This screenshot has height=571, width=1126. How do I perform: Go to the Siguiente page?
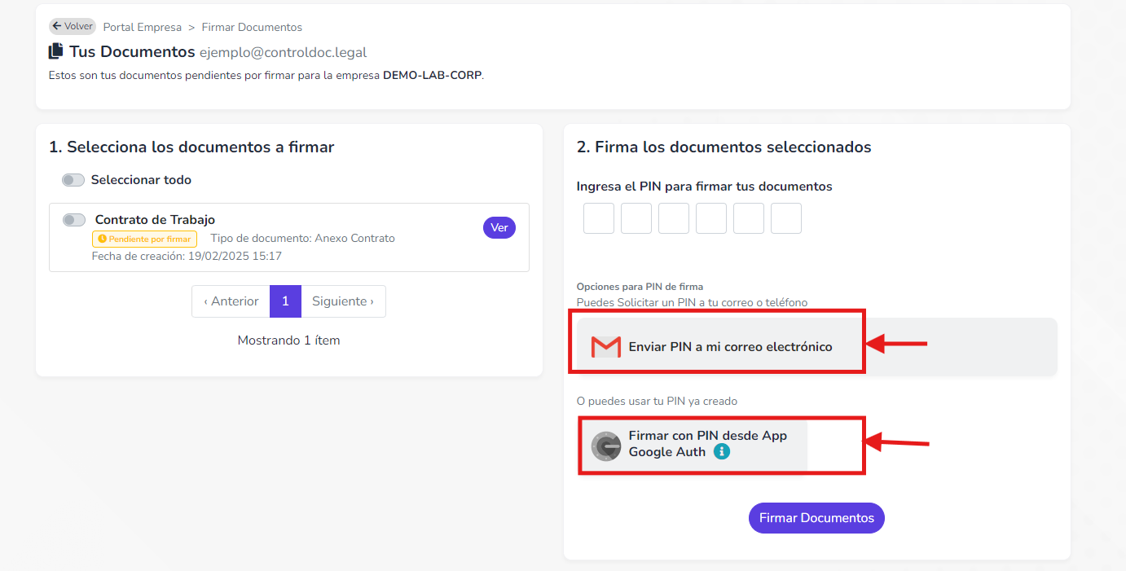coord(343,301)
